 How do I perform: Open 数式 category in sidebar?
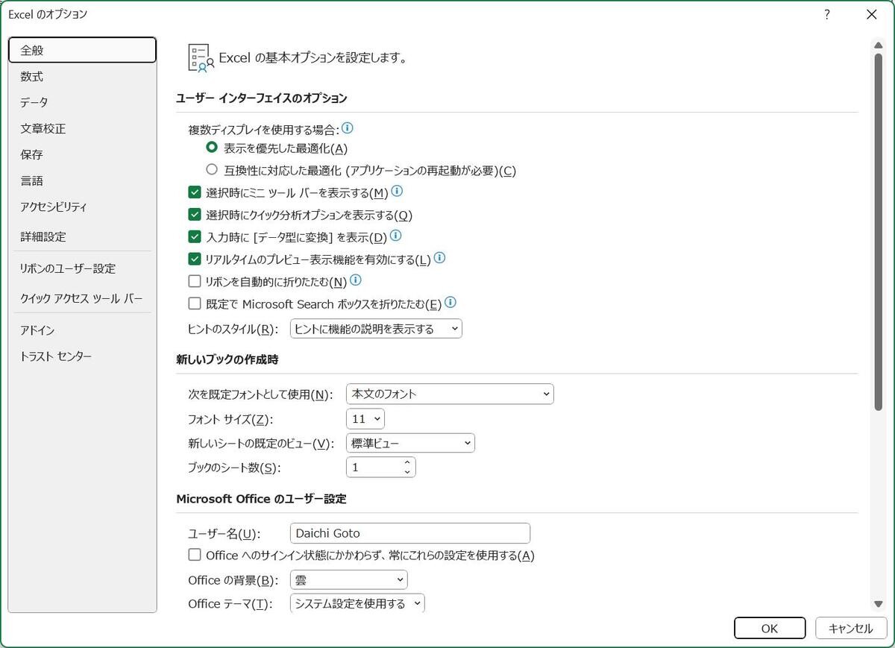82,76
